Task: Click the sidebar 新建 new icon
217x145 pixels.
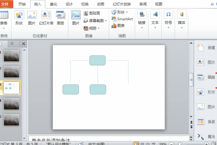Action: coord(200,48)
